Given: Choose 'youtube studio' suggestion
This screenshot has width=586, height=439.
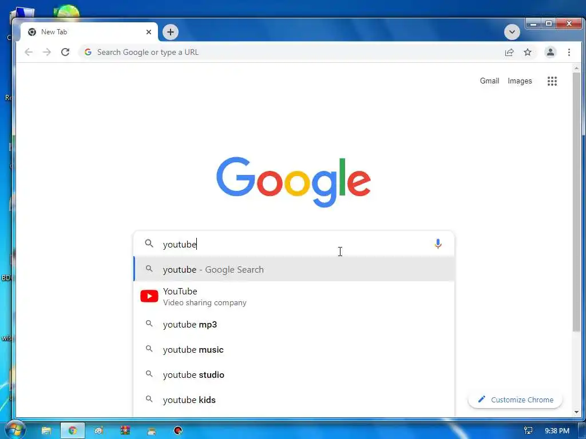Looking at the screenshot, I should [294, 374].
